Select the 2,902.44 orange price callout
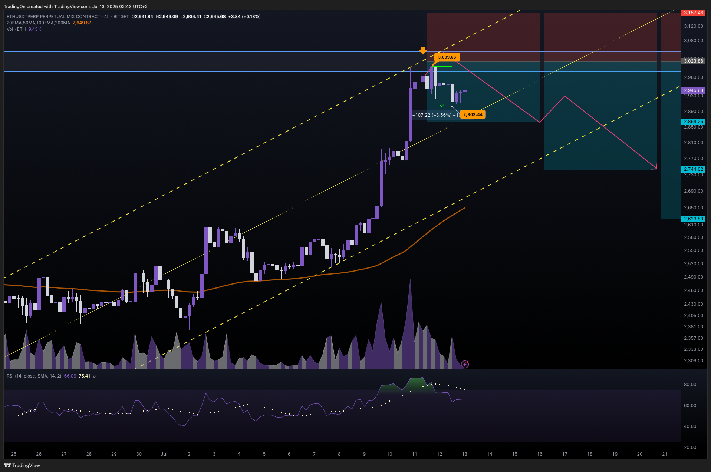The width and height of the screenshot is (711, 472). (473, 114)
